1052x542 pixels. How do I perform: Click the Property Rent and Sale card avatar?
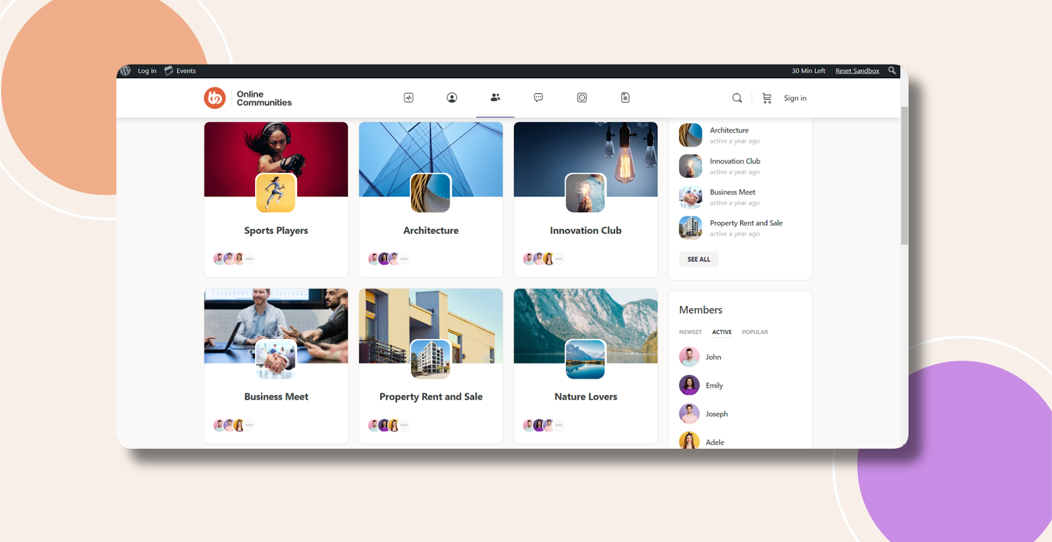(431, 359)
